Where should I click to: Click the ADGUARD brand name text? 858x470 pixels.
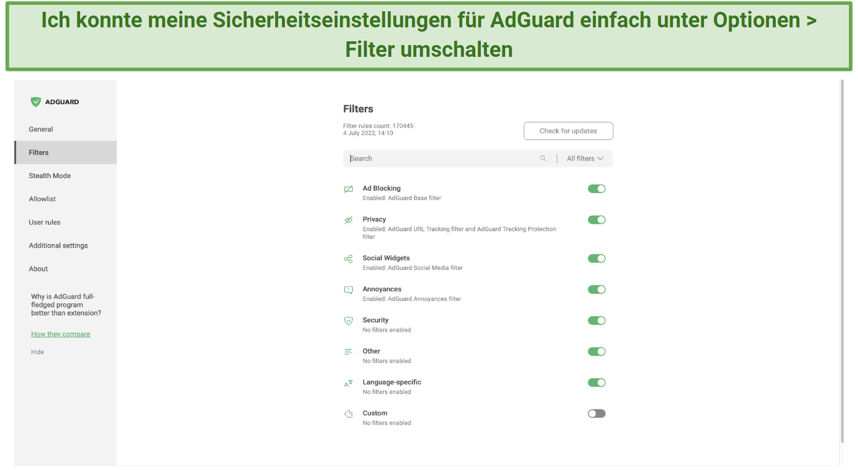62,102
